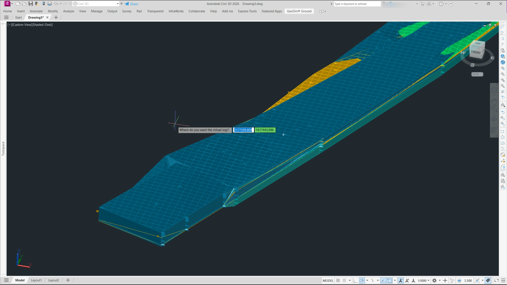Create a new drawing from Quick Access toolbar
507x285 pixels.
pyautogui.click(x=18, y=4)
